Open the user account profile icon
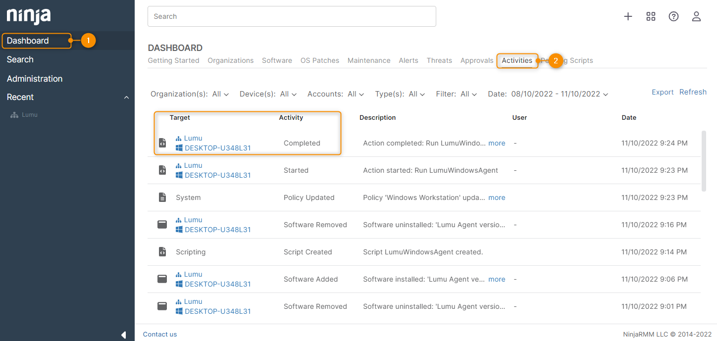This screenshot has width=717, height=341. tap(696, 16)
